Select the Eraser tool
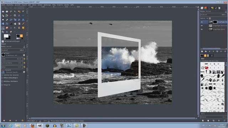Image resolution: width=228 pixels, height=128 pixels. point(7,28)
